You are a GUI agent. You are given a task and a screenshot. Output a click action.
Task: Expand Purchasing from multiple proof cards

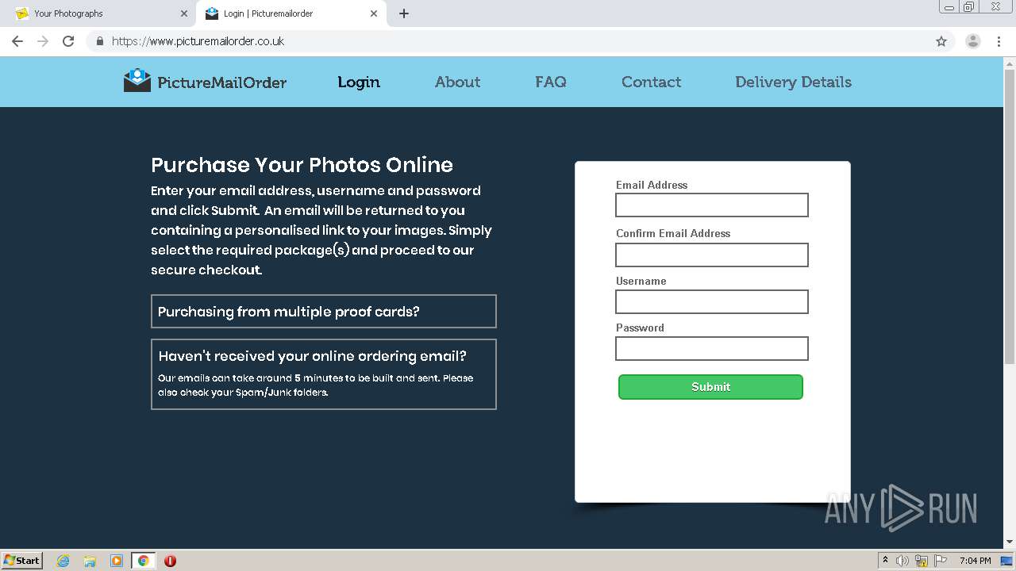click(x=324, y=311)
